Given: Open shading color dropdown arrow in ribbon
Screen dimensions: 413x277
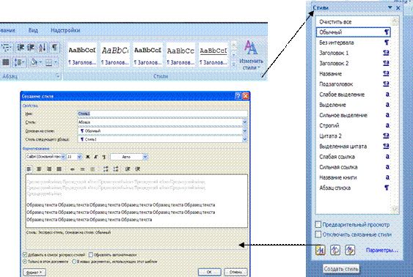Looking at the screenshot, I should 41,62.
